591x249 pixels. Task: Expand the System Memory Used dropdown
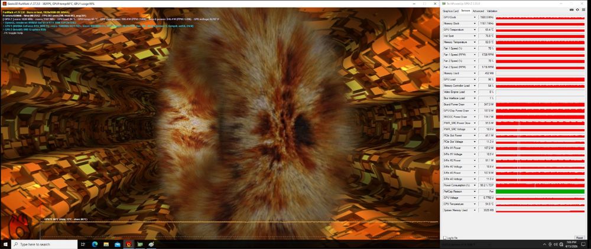474,210
